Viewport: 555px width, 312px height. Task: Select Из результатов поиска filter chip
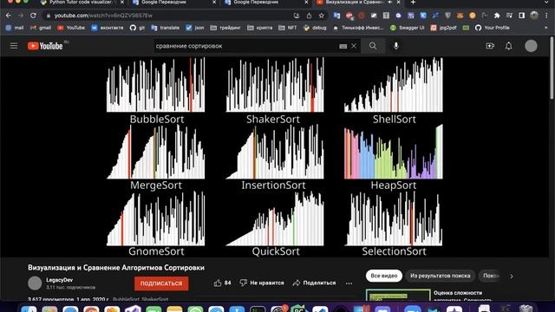[x=441, y=276]
